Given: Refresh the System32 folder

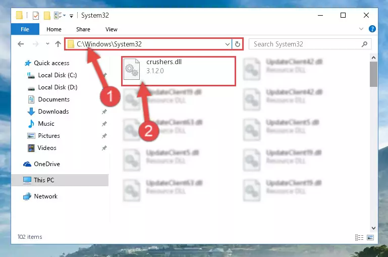Looking at the screenshot, I should [238, 44].
